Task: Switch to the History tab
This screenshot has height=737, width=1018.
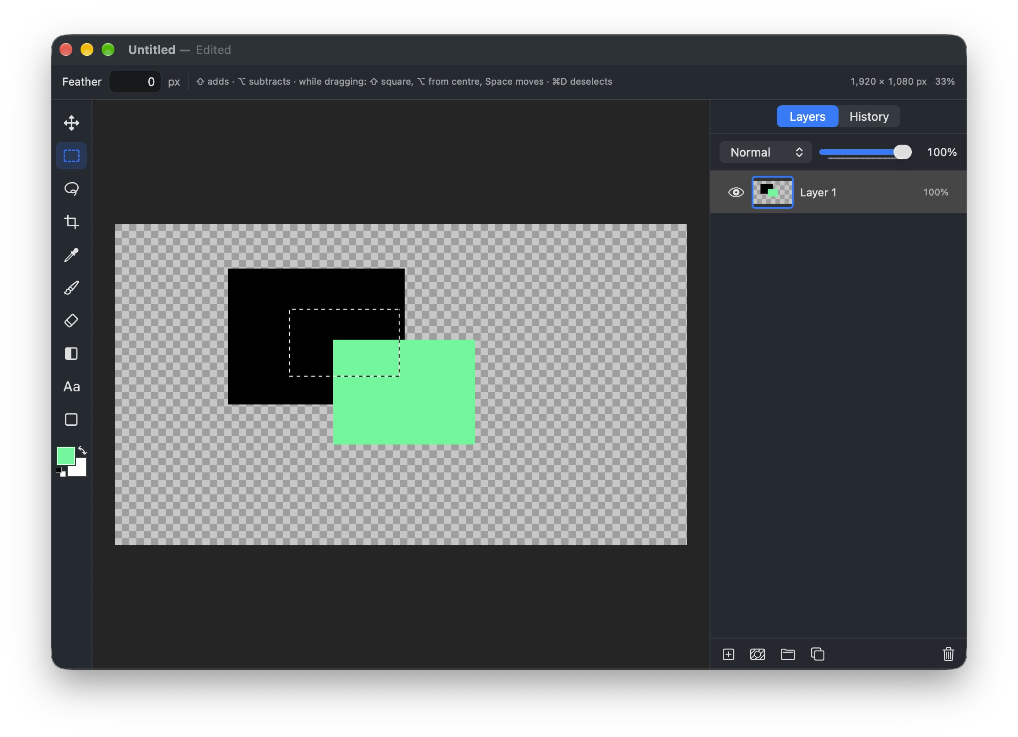Action: 869,116
